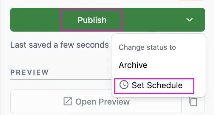Viewport: 214px width, 115px height.
Task: Click the schedule clock symbol
Action: click(124, 85)
